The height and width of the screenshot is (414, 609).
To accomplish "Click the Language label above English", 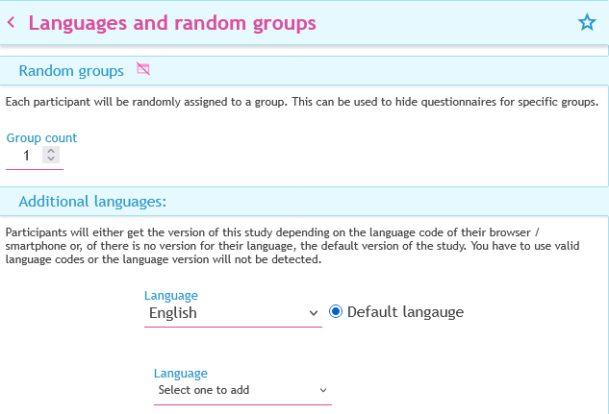I will point(170,296).
